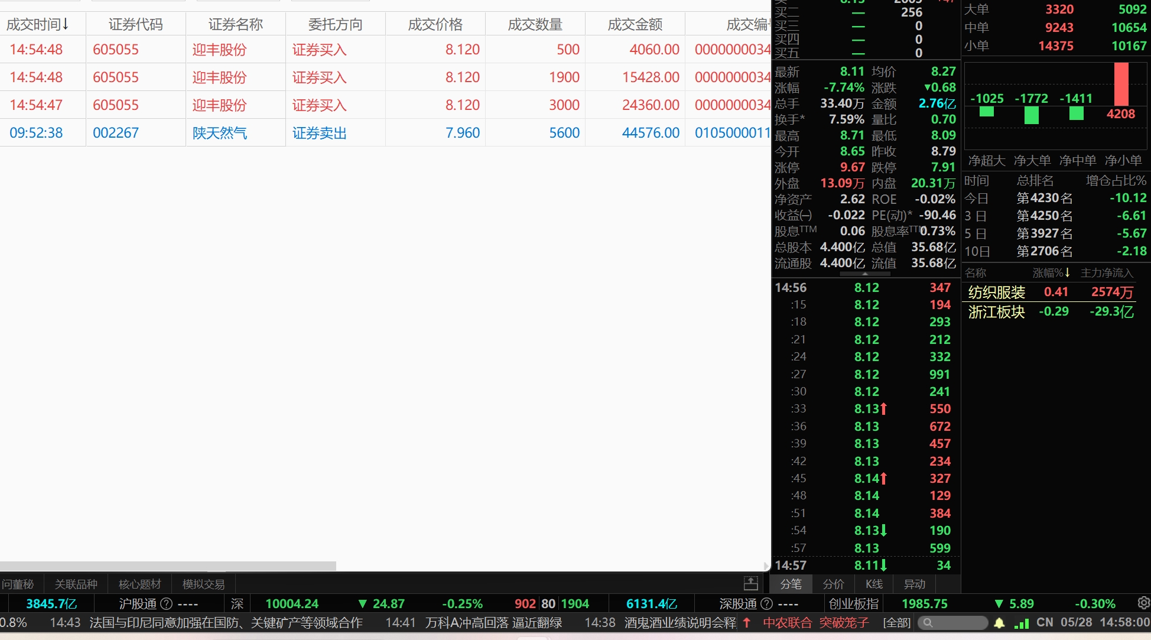Click the 成交数量 column header
The image size is (1151, 640).
tap(535, 24)
